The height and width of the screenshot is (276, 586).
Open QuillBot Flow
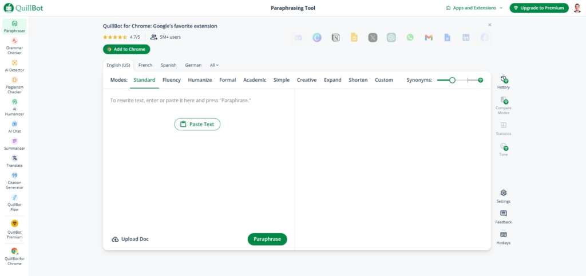click(x=14, y=202)
